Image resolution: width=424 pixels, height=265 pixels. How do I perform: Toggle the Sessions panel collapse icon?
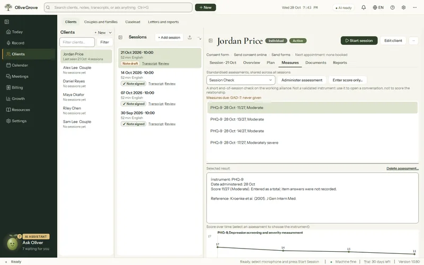pyautogui.click(x=120, y=37)
